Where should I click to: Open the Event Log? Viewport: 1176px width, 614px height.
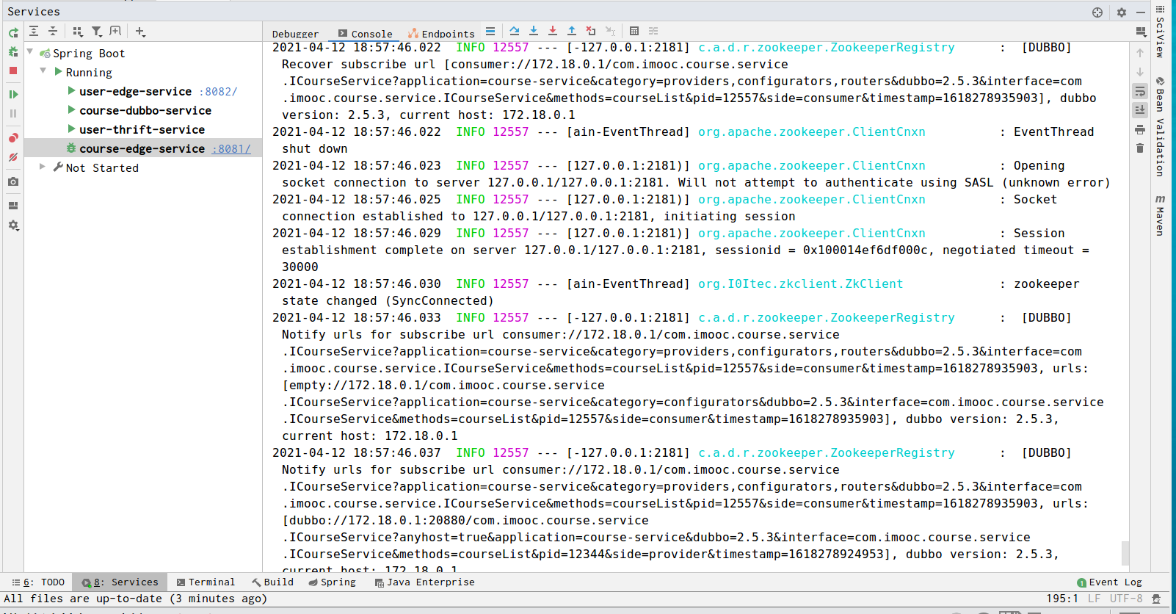coord(1109,582)
